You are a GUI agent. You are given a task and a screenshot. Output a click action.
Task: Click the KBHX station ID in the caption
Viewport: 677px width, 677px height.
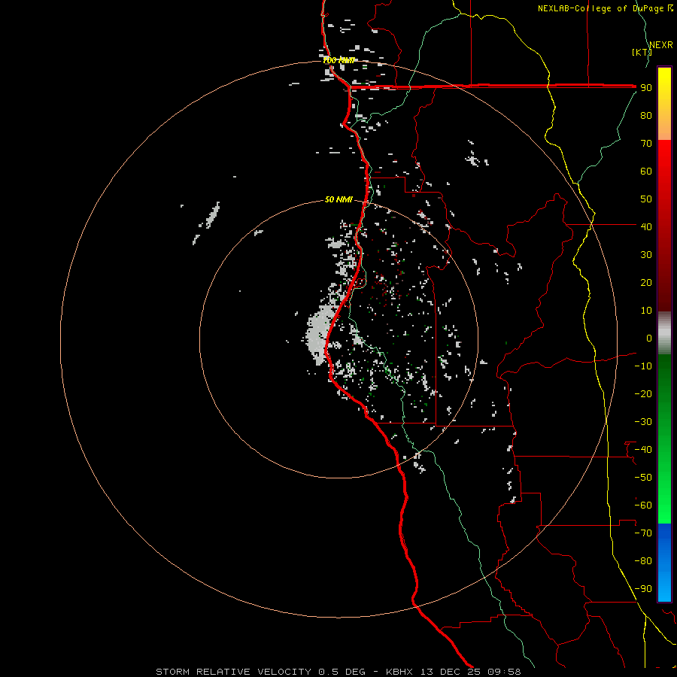tap(399, 672)
